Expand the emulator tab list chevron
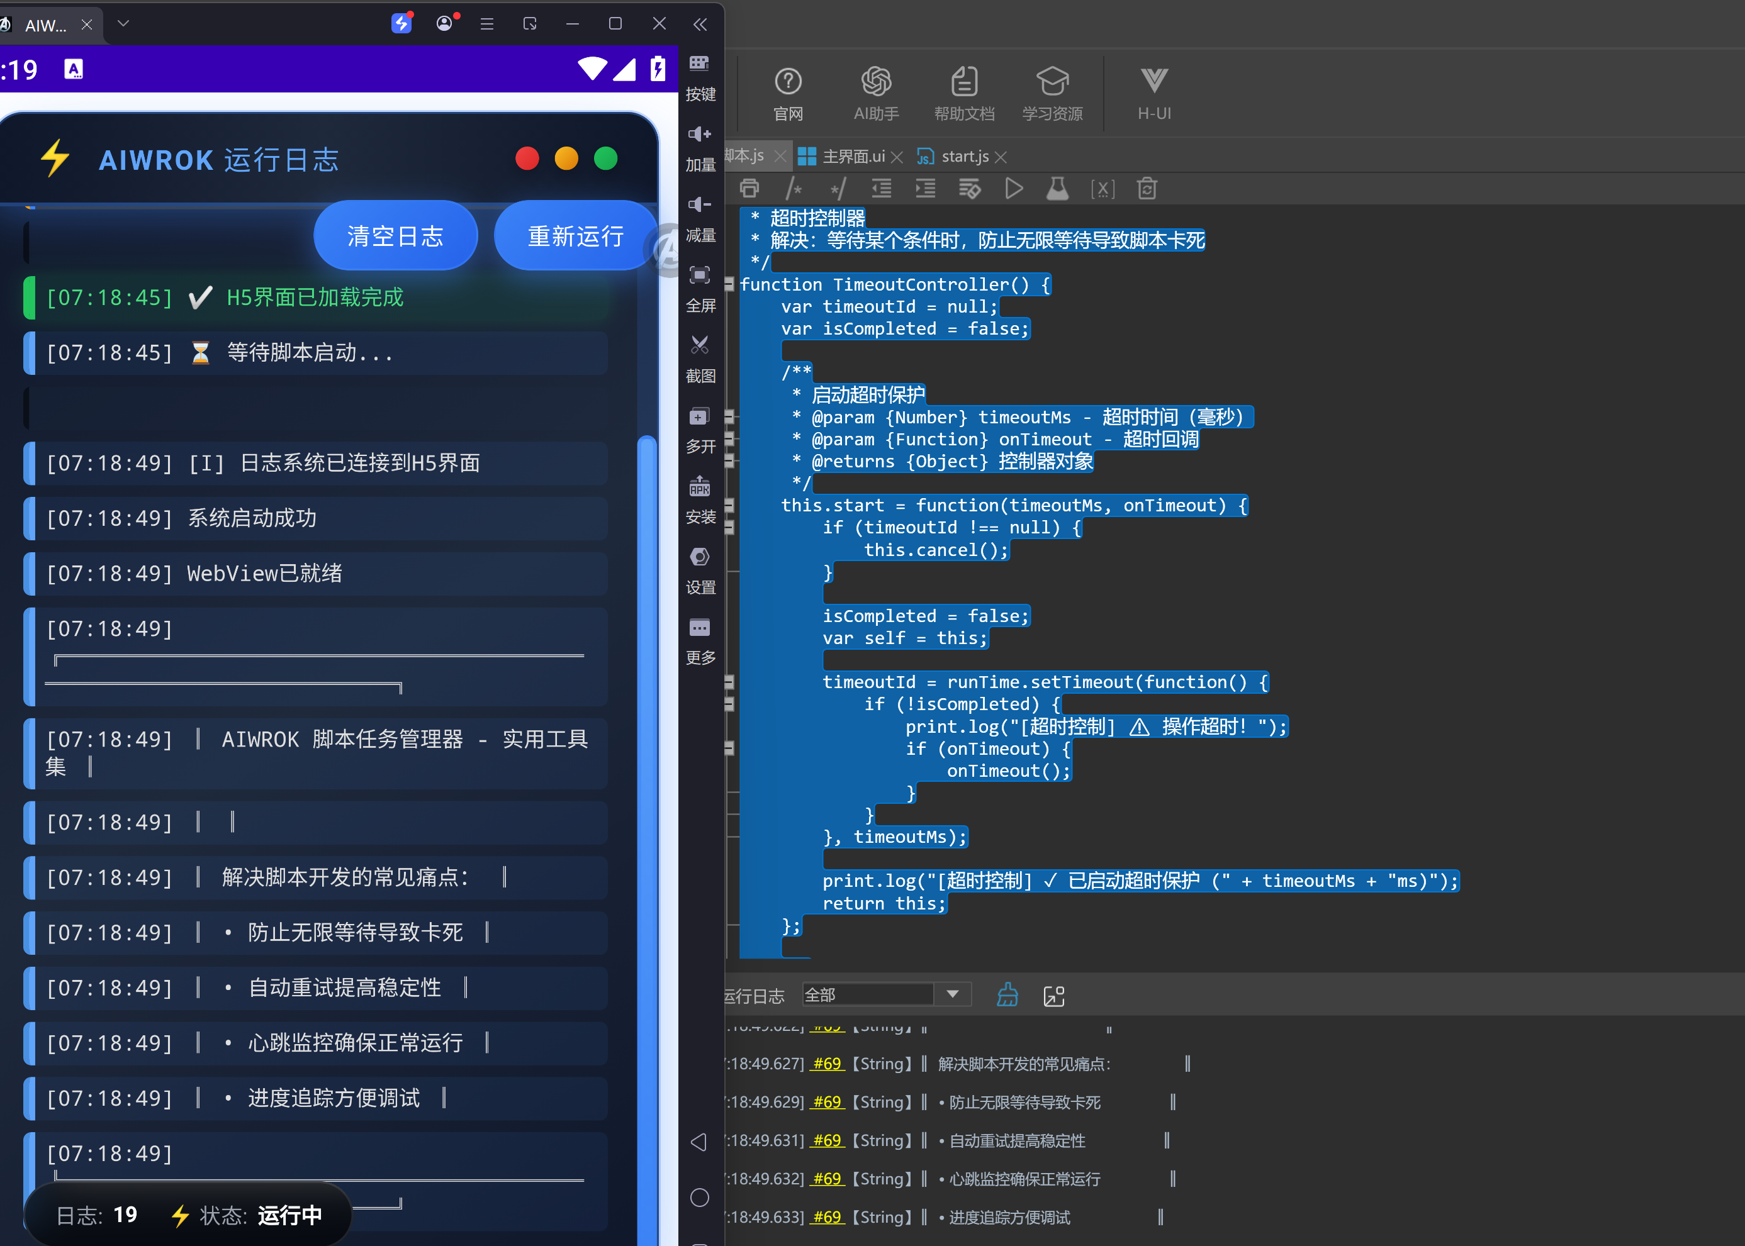This screenshot has height=1246, width=1745. (123, 23)
